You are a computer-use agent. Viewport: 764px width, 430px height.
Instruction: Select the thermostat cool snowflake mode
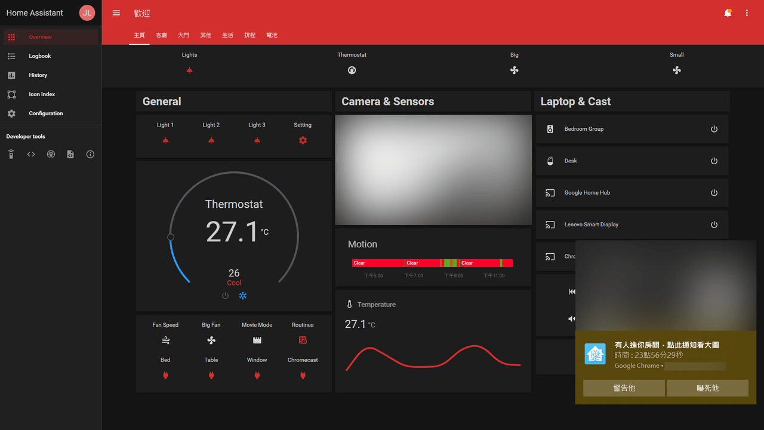(x=243, y=296)
